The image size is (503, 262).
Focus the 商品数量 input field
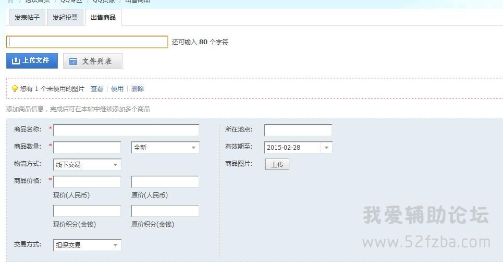pos(87,148)
